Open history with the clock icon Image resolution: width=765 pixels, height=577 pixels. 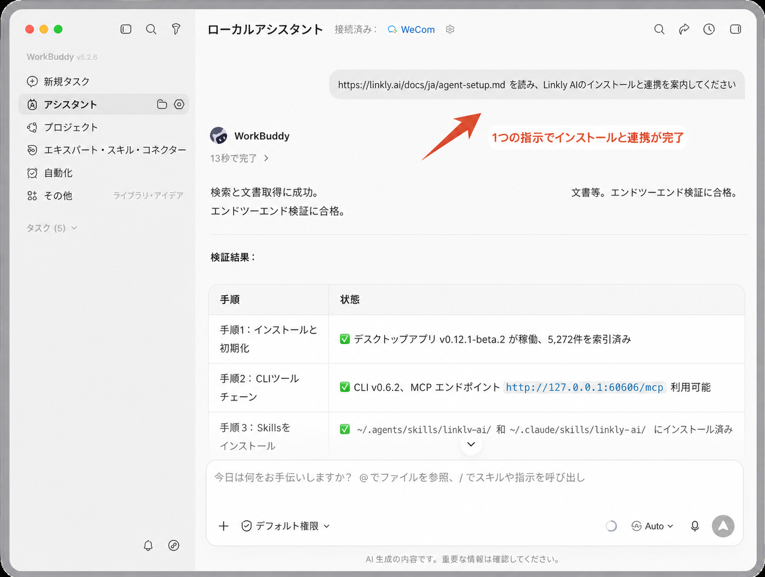pyautogui.click(x=709, y=29)
